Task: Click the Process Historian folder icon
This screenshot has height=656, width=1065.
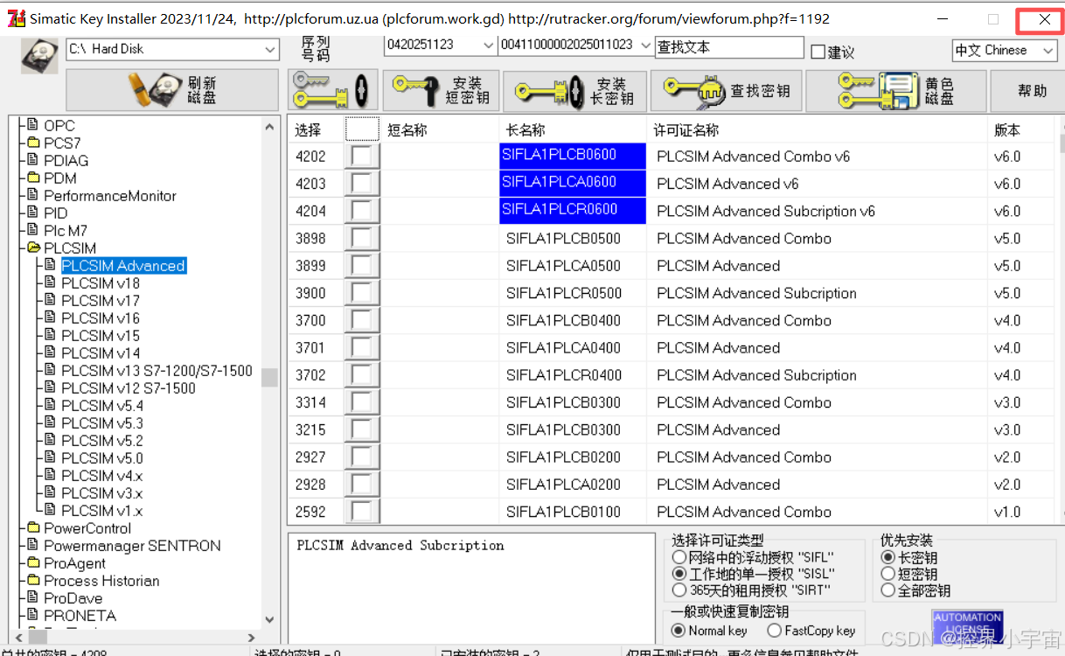Action: click(34, 581)
